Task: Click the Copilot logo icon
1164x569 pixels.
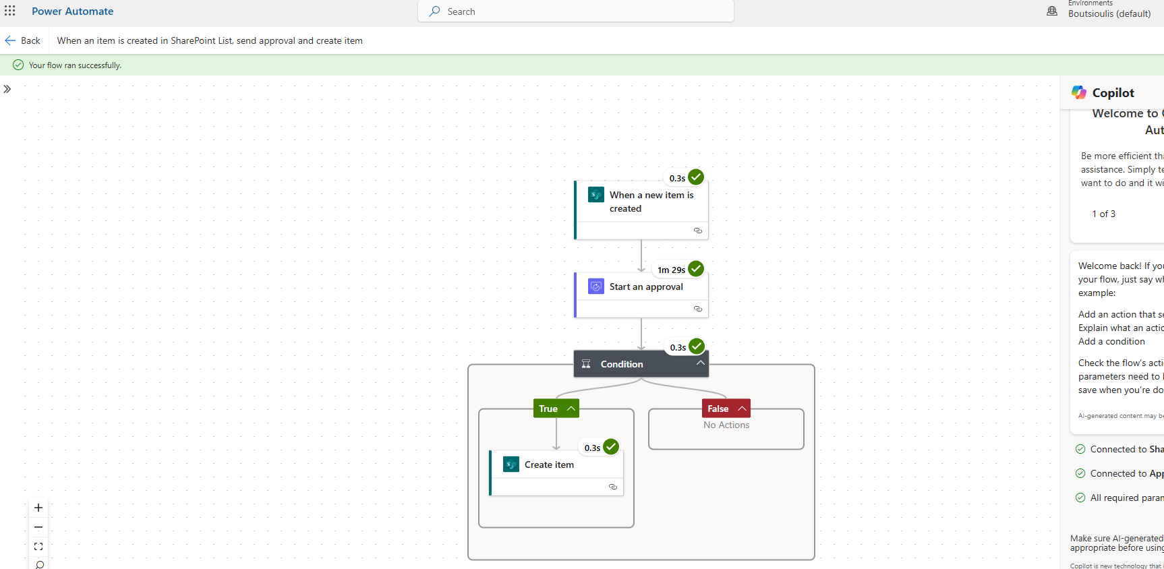Action: click(1079, 92)
